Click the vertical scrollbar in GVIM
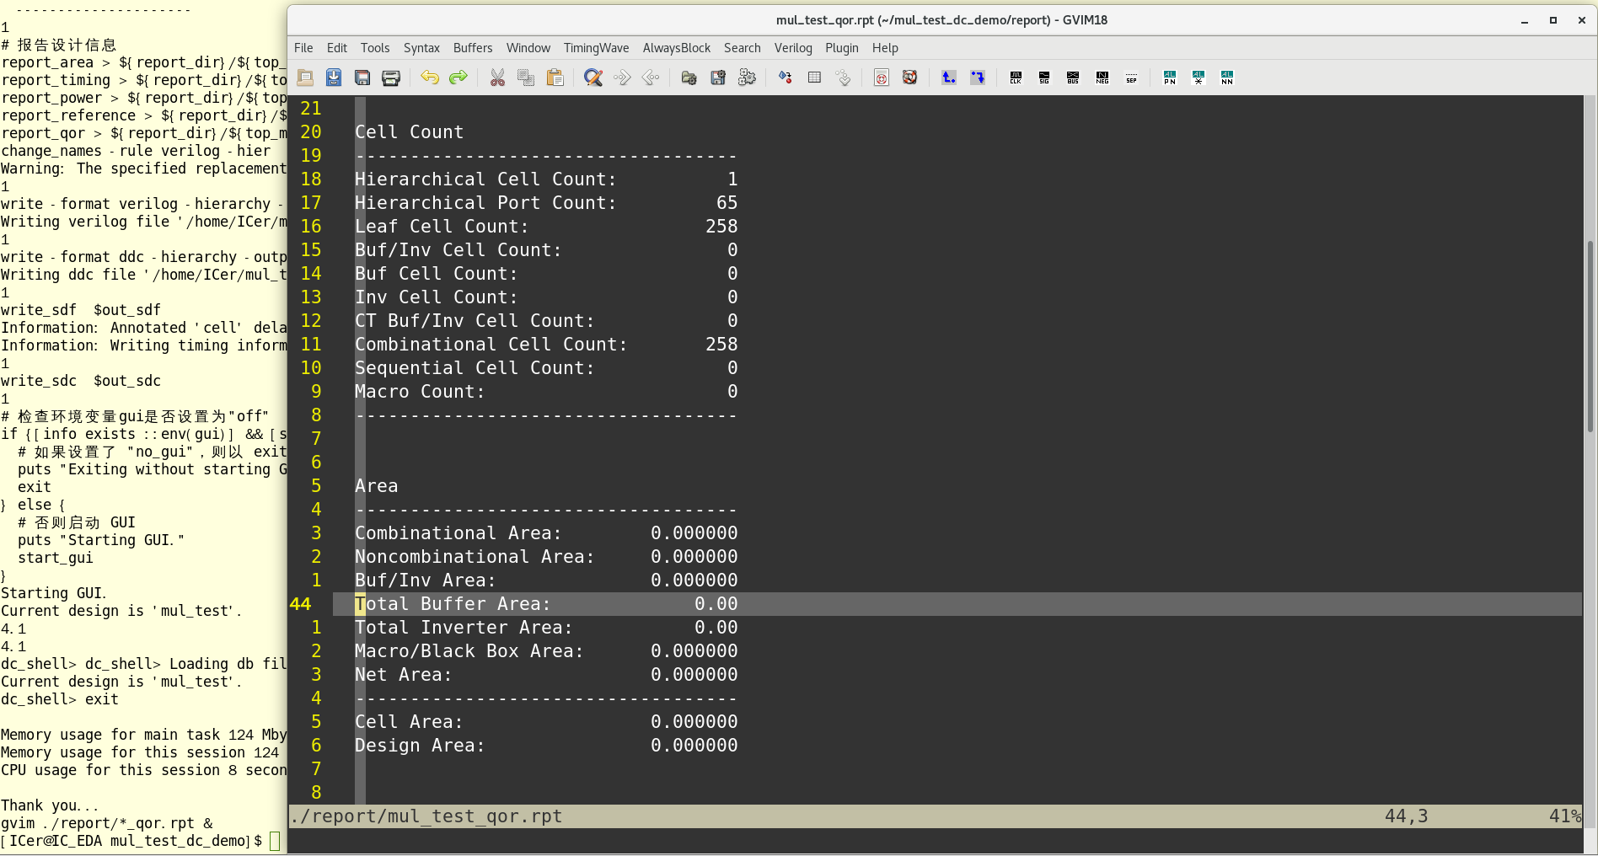 coord(1590,337)
